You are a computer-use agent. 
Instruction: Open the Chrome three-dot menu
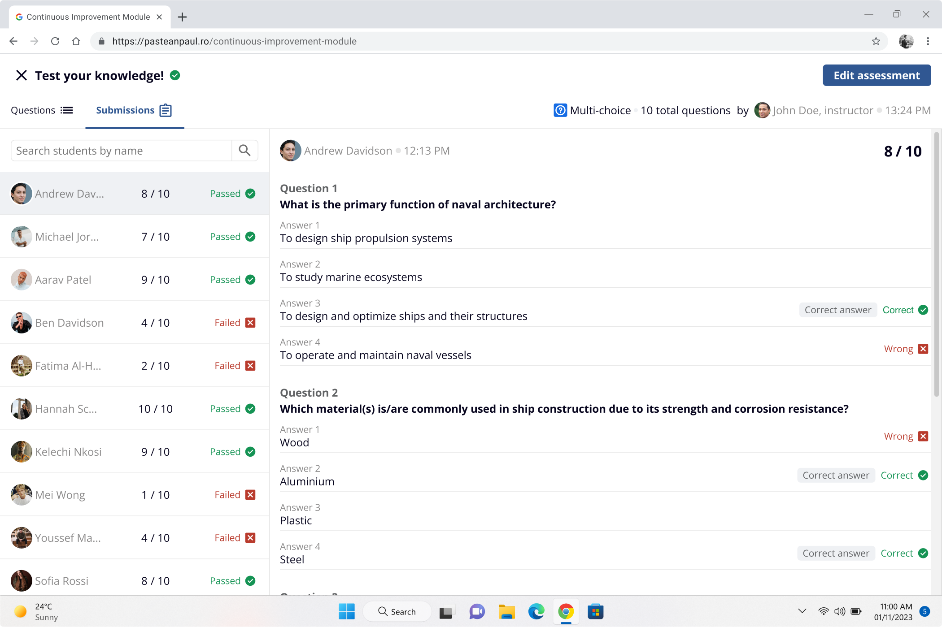tap(928, 41)
